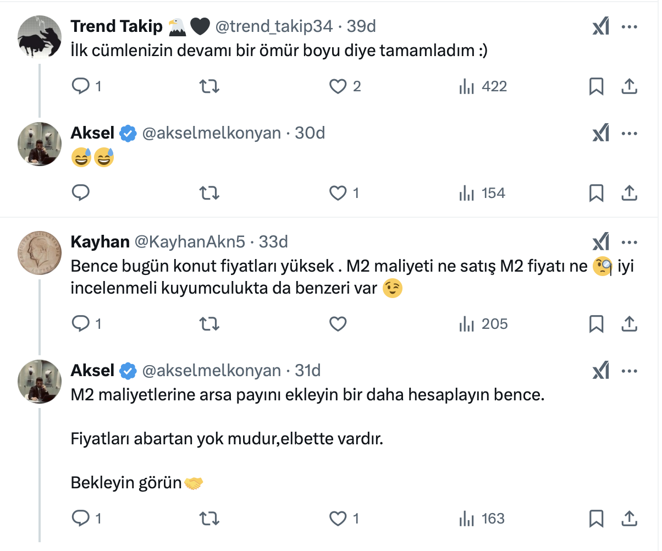Repost Aksel's laughing emoji reply
This screenshot has width=662, height=551.
(209, 193)
